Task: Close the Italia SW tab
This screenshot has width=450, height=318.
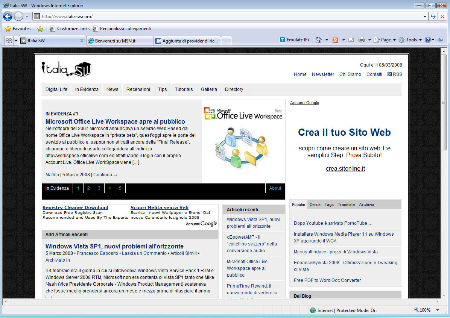Action: (x=82, y=41)
